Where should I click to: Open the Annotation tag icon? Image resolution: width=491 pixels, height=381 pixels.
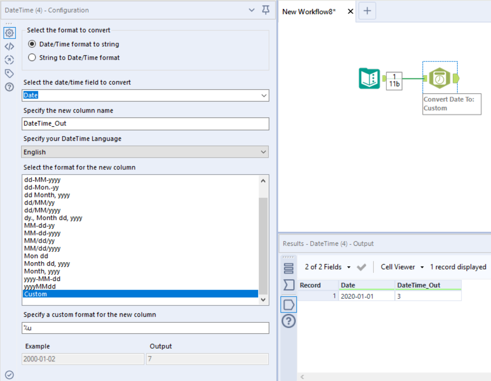(x=9, y=73)
